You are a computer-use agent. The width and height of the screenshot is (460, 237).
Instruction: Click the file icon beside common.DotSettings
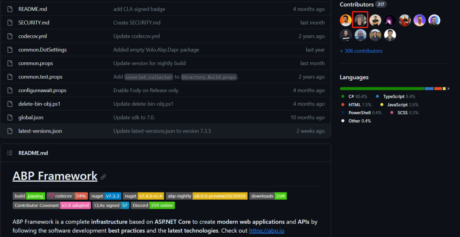click(x=10, y=50)
